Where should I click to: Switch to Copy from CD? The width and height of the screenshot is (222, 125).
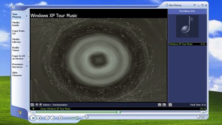click(18, 32)
